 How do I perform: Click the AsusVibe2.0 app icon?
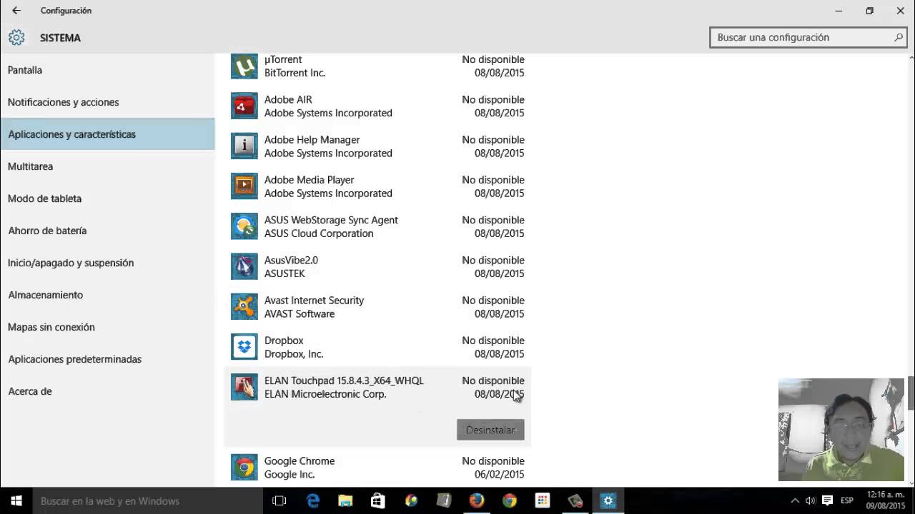tap(244, 266)
